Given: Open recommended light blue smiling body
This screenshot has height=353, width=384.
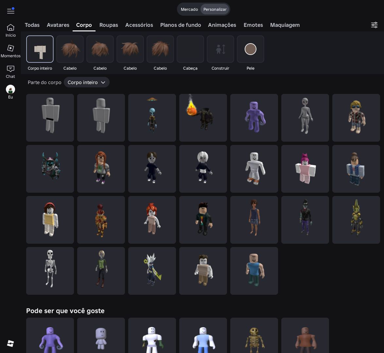Looking at the screenshot, I should coord(203,335).
